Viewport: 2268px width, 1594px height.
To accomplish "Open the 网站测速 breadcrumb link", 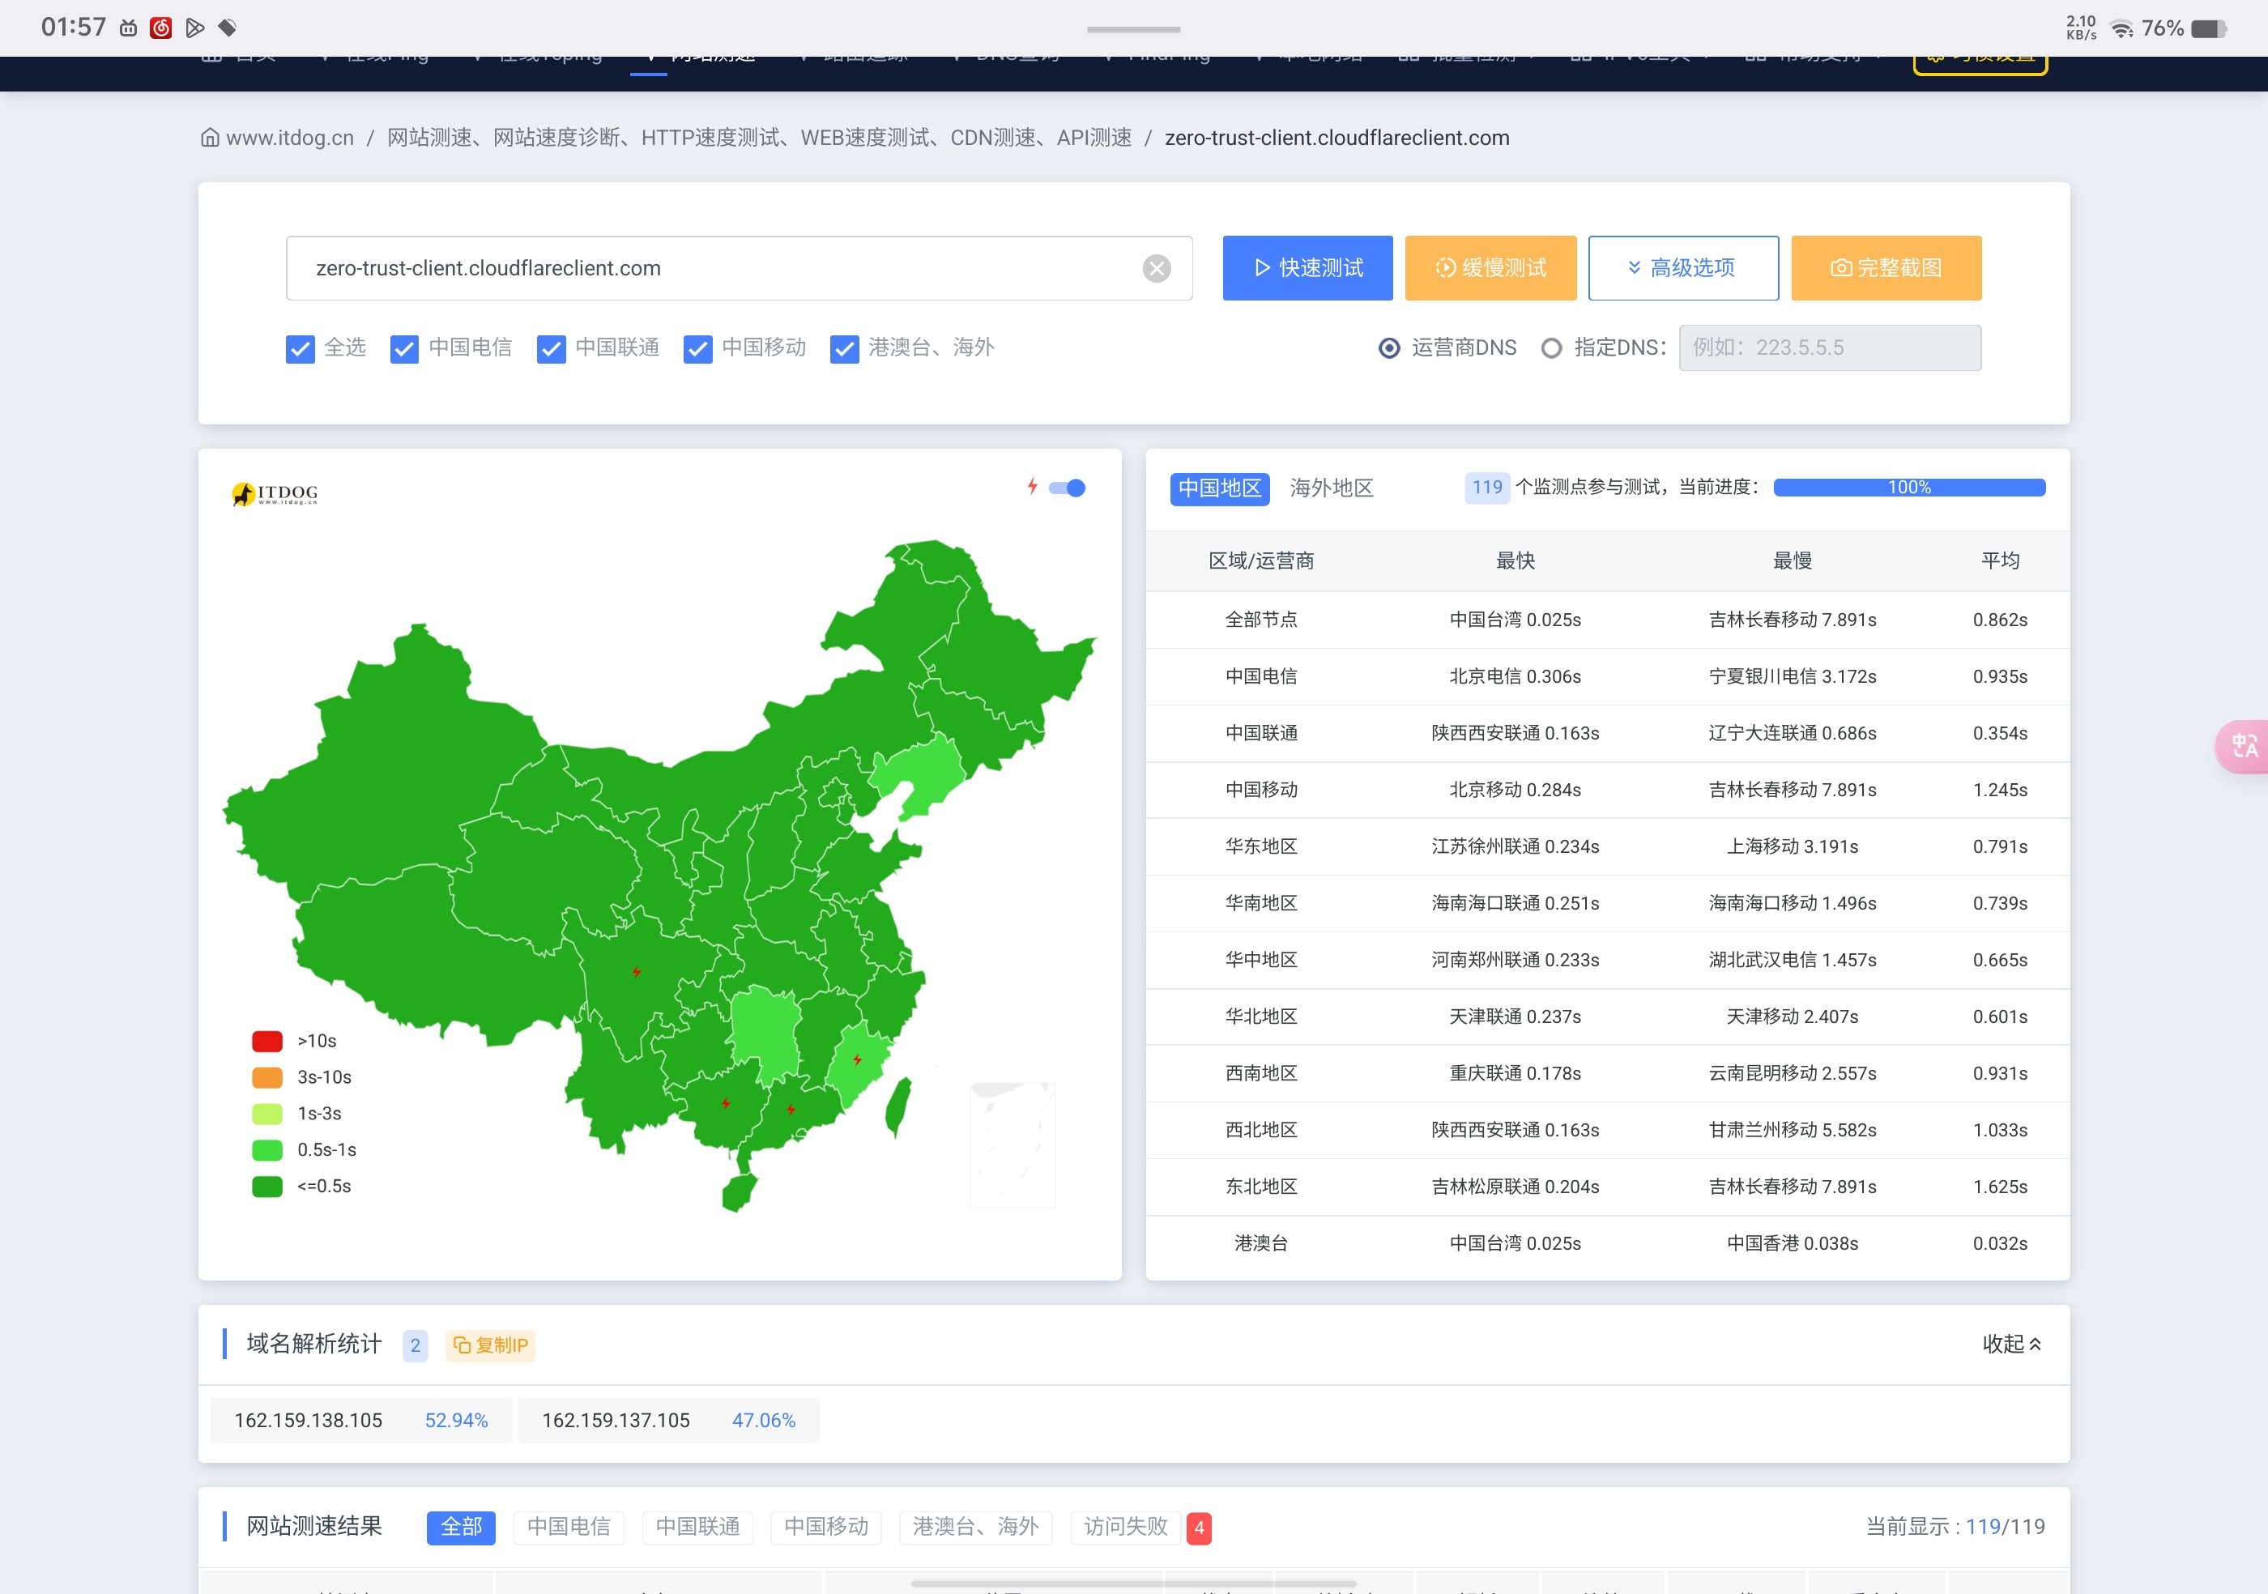I will pyautogui.click(x=759, y=139).
